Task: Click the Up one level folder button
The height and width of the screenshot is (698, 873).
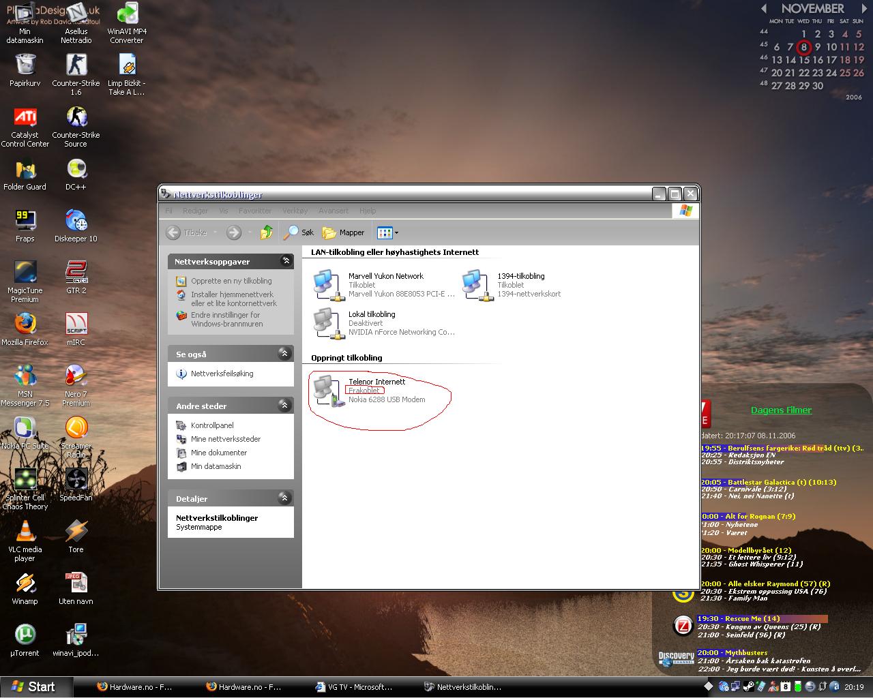Action: click(x=267, y=232)
